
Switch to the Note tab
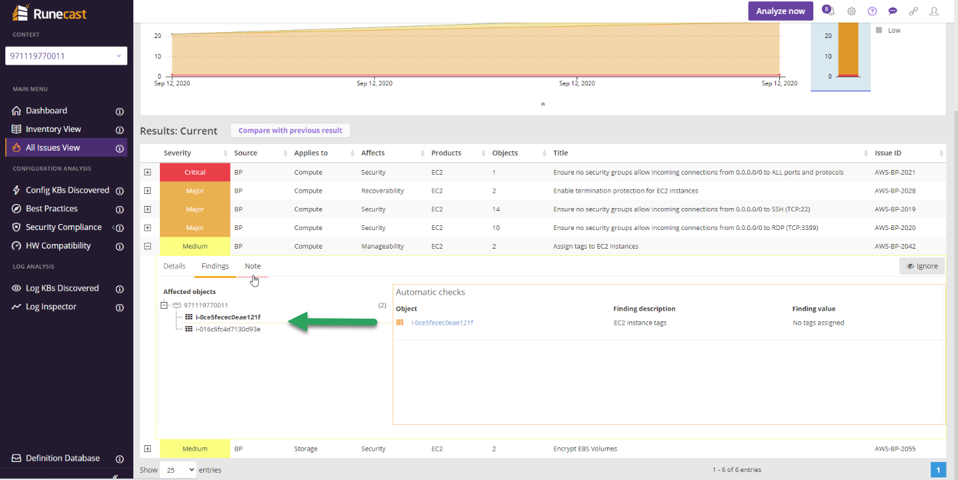tap(253, 266)
